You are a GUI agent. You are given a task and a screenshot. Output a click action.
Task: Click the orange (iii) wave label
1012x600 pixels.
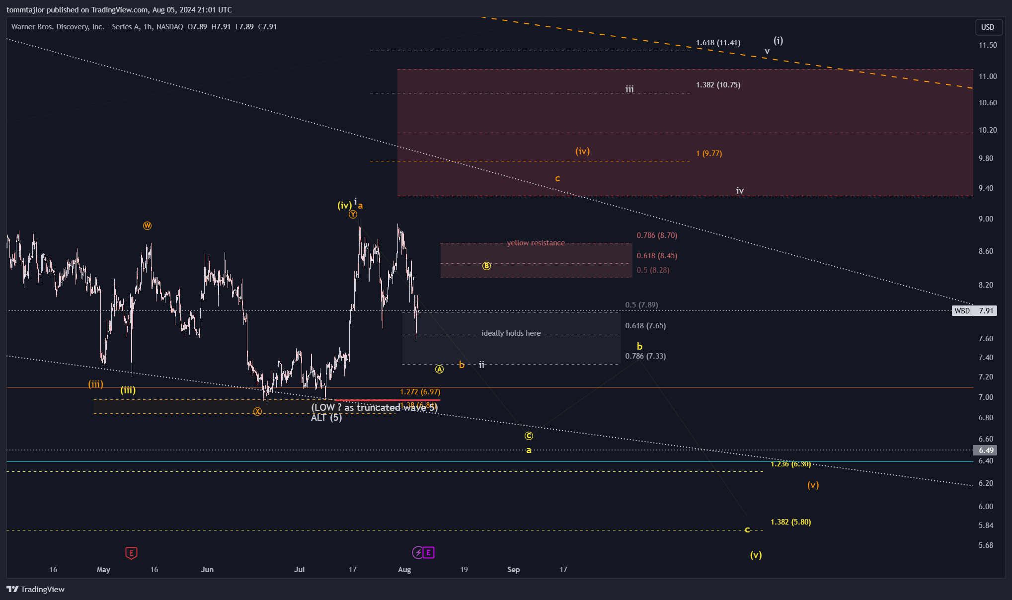[96, 384]
